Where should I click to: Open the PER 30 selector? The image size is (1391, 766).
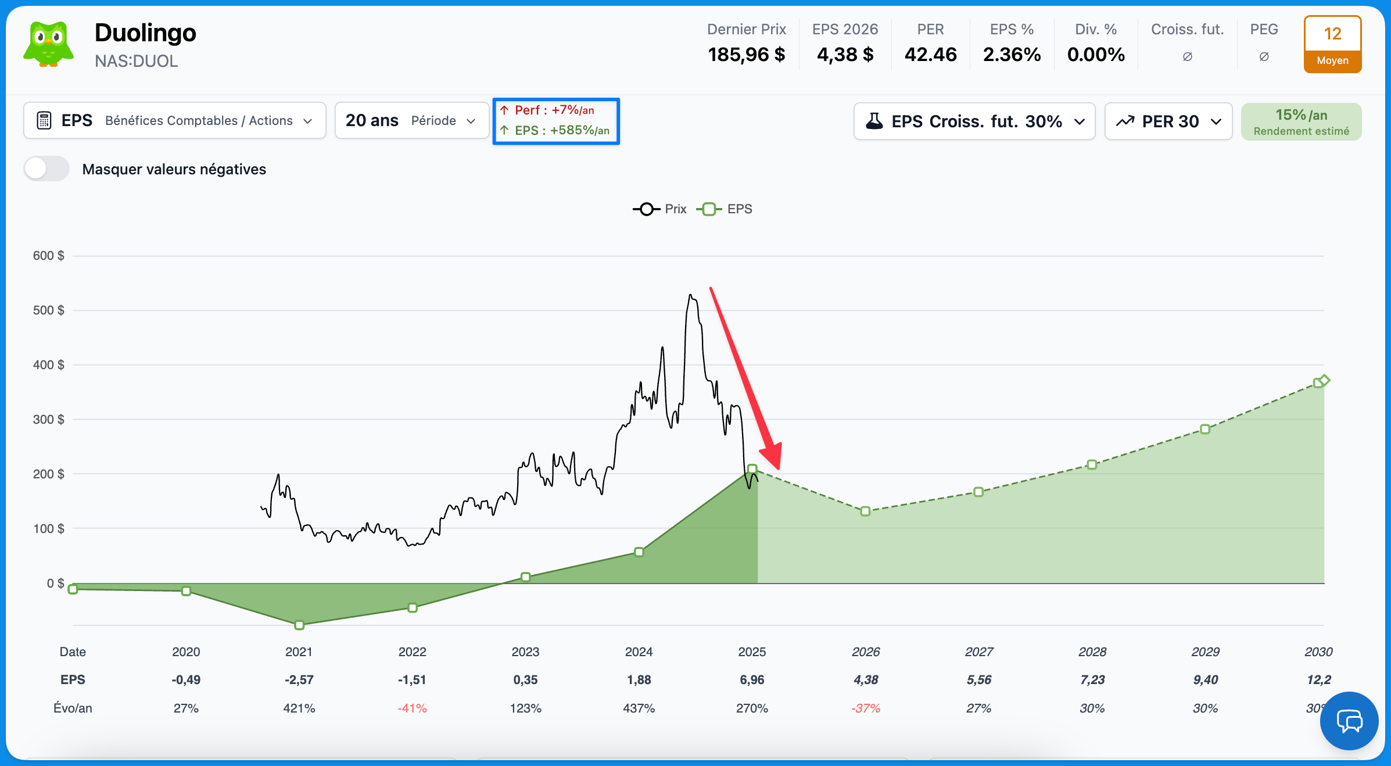[x=1168, y=121]
